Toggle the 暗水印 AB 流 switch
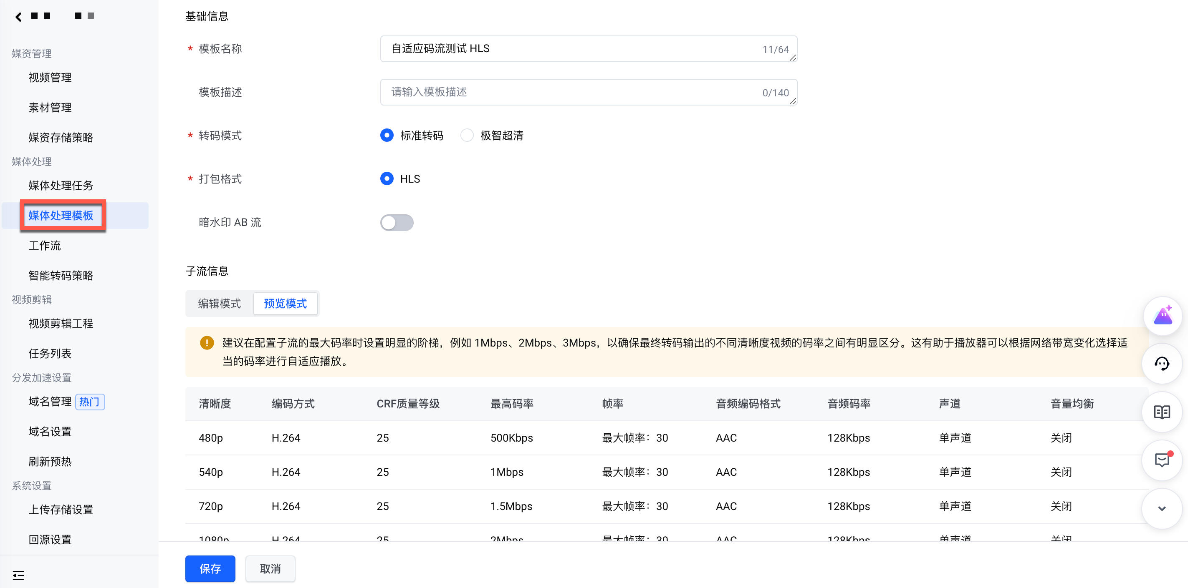 click(397, 223)
